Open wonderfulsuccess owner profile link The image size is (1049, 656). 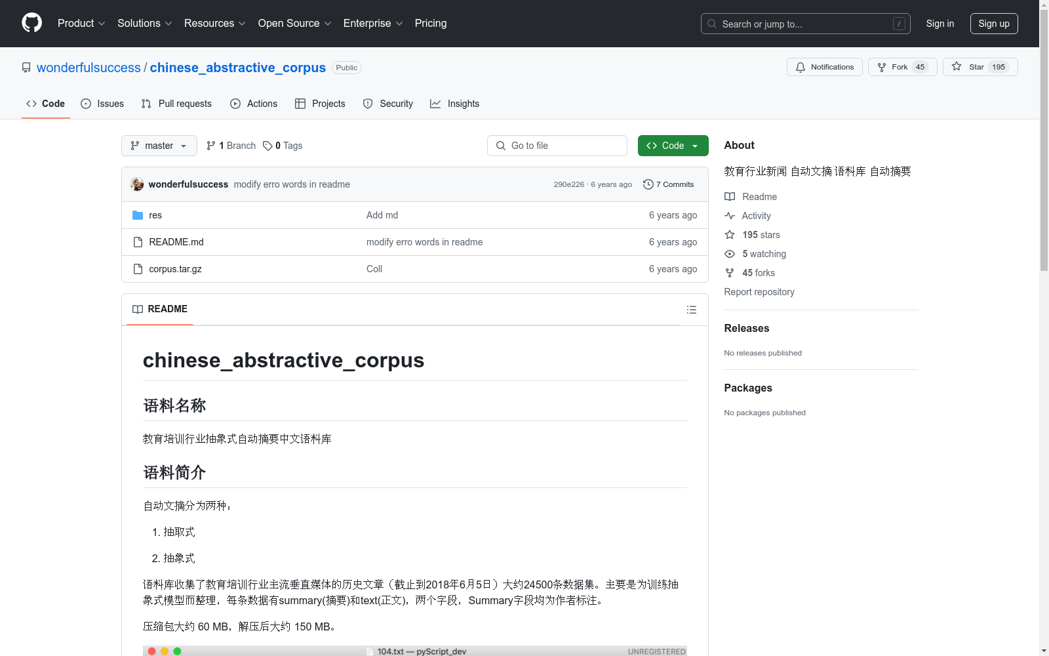point(89,68)
